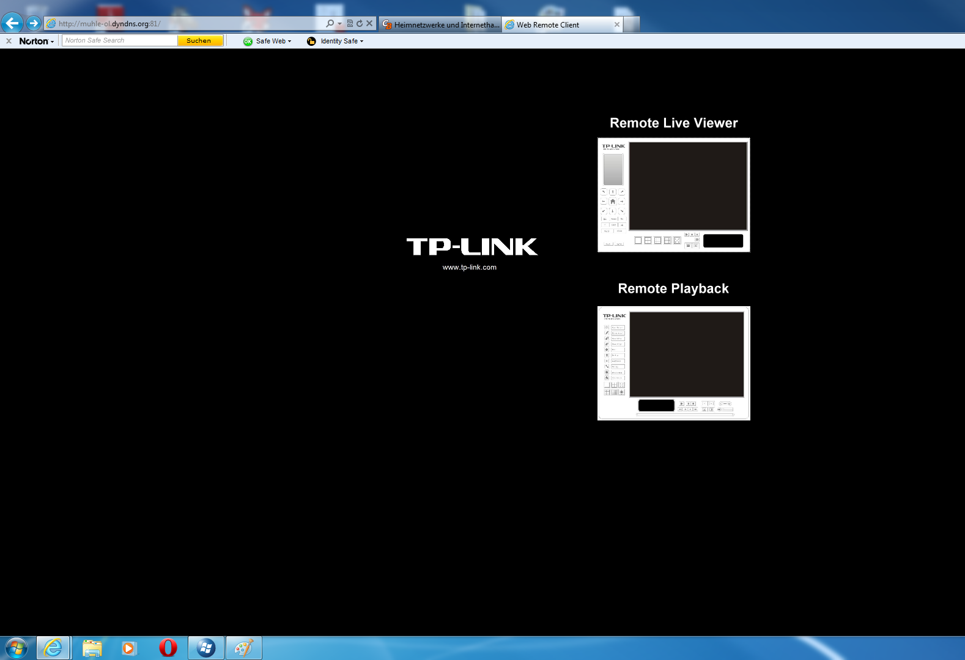965x660 pixels.
Task: Close the Norton toolbar with its X
Action: point(9,41)
